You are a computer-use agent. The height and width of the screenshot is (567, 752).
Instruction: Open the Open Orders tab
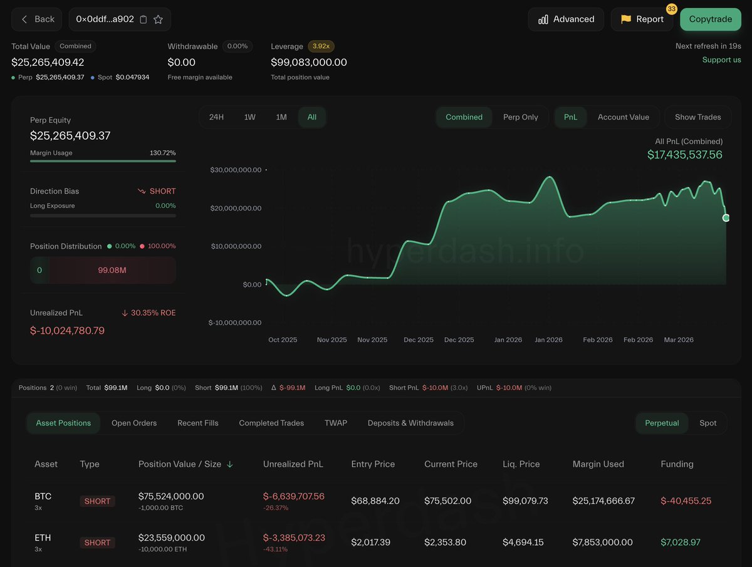tap(134, 423)
